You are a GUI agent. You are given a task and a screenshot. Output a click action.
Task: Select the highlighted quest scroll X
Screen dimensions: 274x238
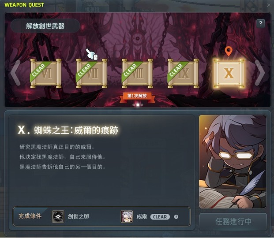point(229,73)
